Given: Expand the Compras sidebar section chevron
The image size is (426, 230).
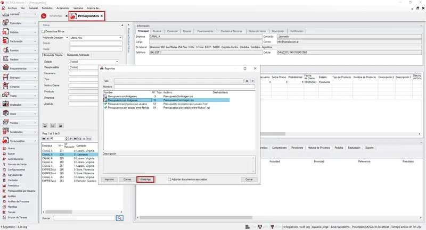Looking at the screenshot, I should point(35,87).
